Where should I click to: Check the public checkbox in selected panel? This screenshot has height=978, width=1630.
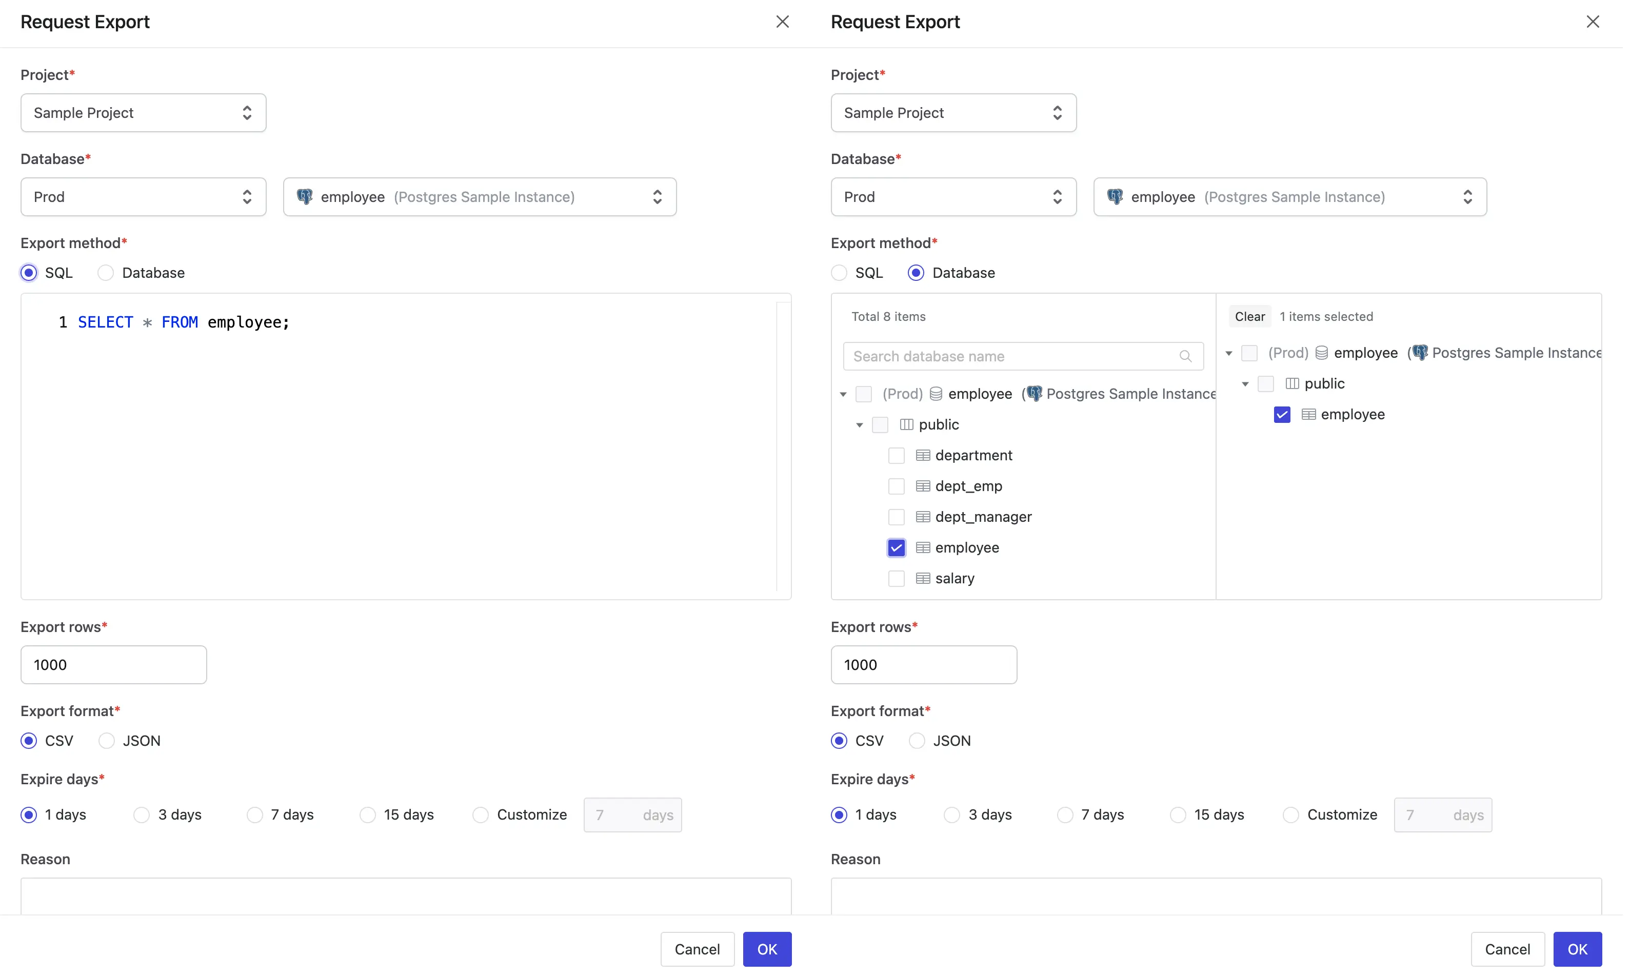1266,383
